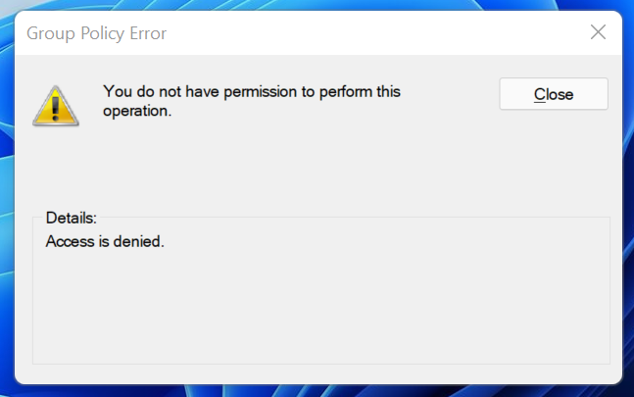The image size is (634, 397).
Task: Click the wallpaper left of the dialog
Action: pos(6,196)
